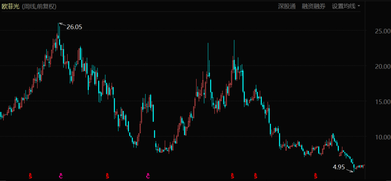
Task: Change the 周线,前复权 period setting label
Action: (x=39, y=7)
